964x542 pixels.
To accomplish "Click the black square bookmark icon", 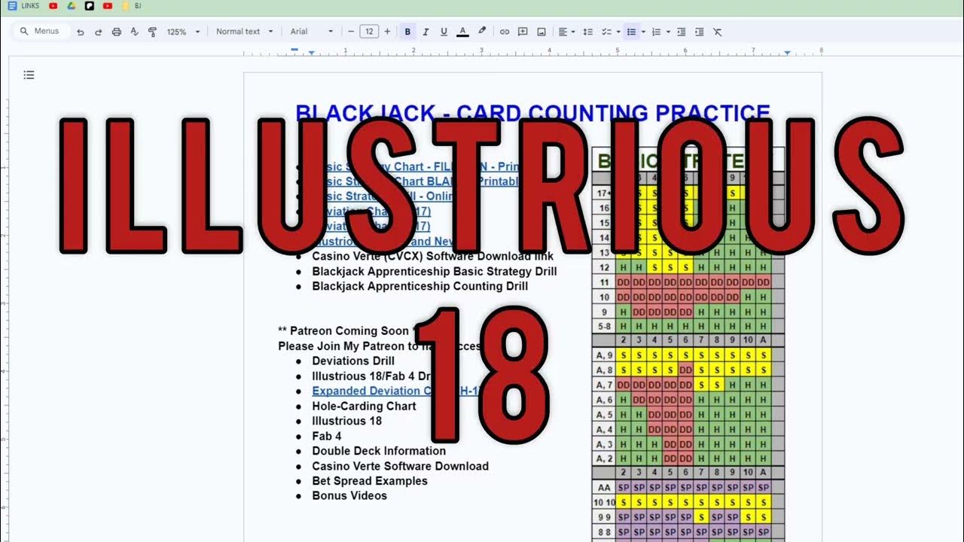I will pos(89,6).
